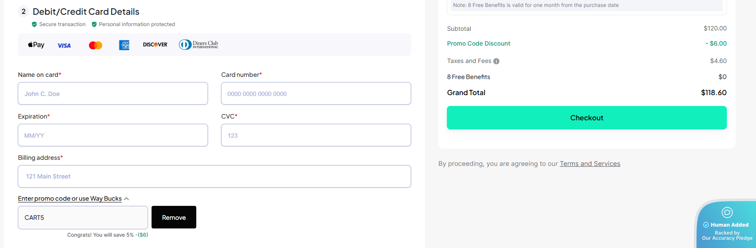Focus the Billing address field

pos(214,176)
